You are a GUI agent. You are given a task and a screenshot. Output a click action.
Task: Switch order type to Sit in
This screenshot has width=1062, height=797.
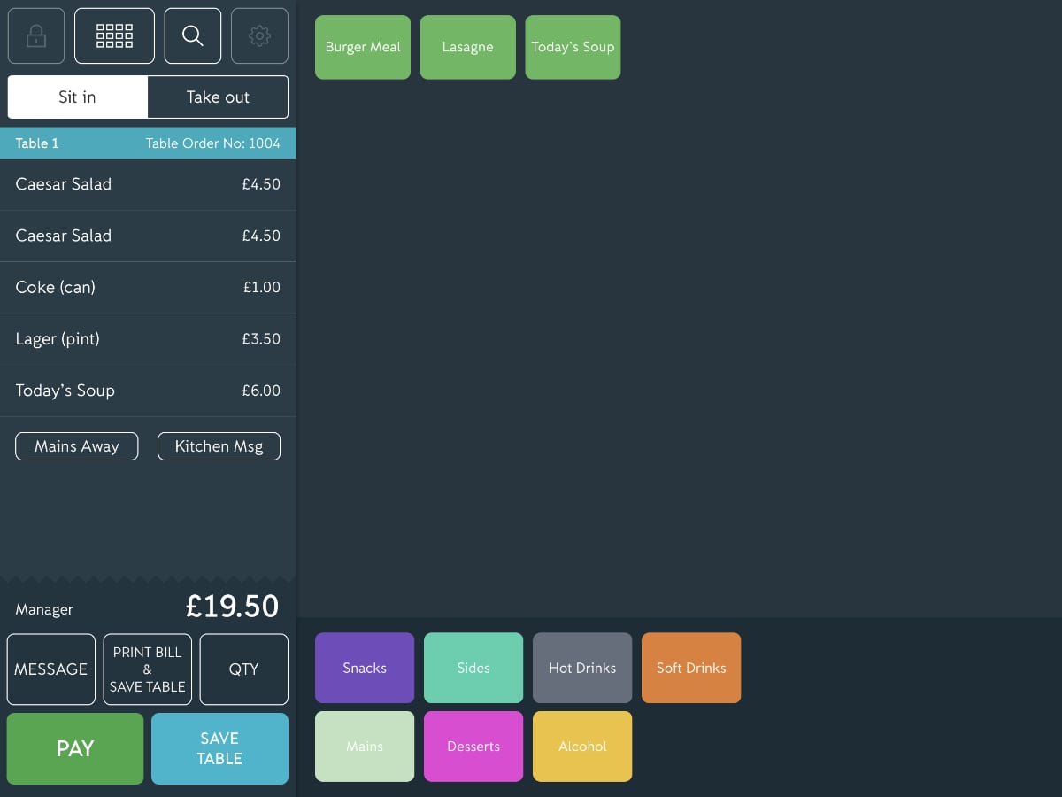pos(77,97)
